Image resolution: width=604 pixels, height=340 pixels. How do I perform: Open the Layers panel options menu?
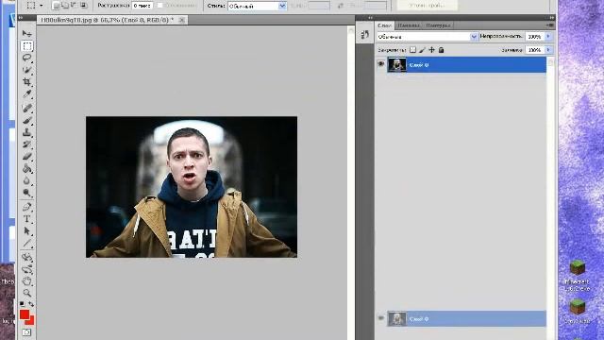click(x=550, y=25)
